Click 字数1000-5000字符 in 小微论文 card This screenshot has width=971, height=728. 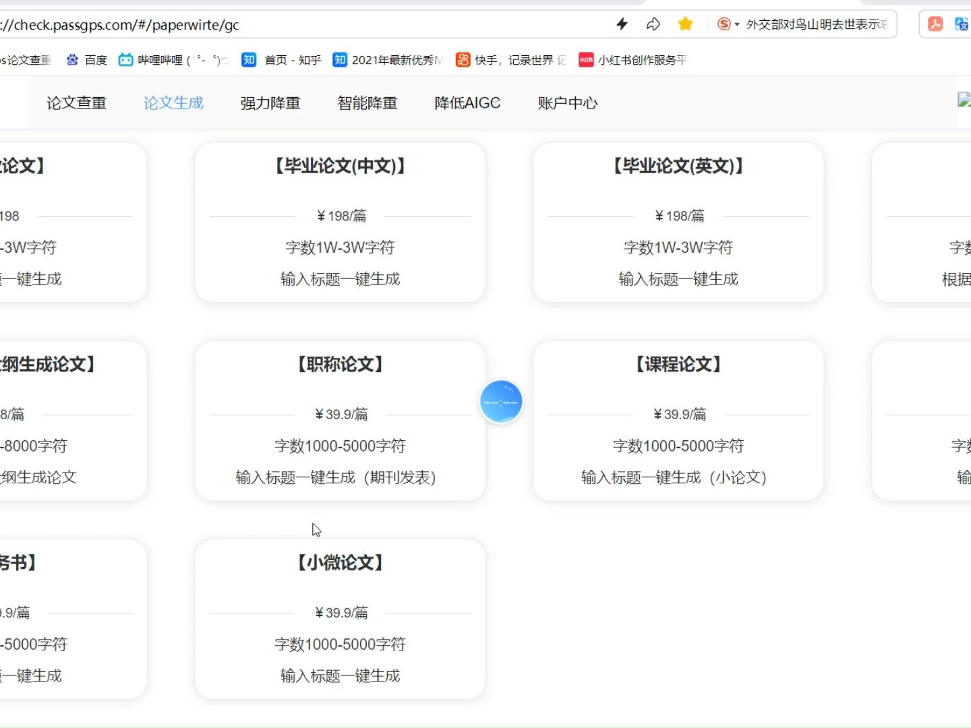tap(340, 644)
